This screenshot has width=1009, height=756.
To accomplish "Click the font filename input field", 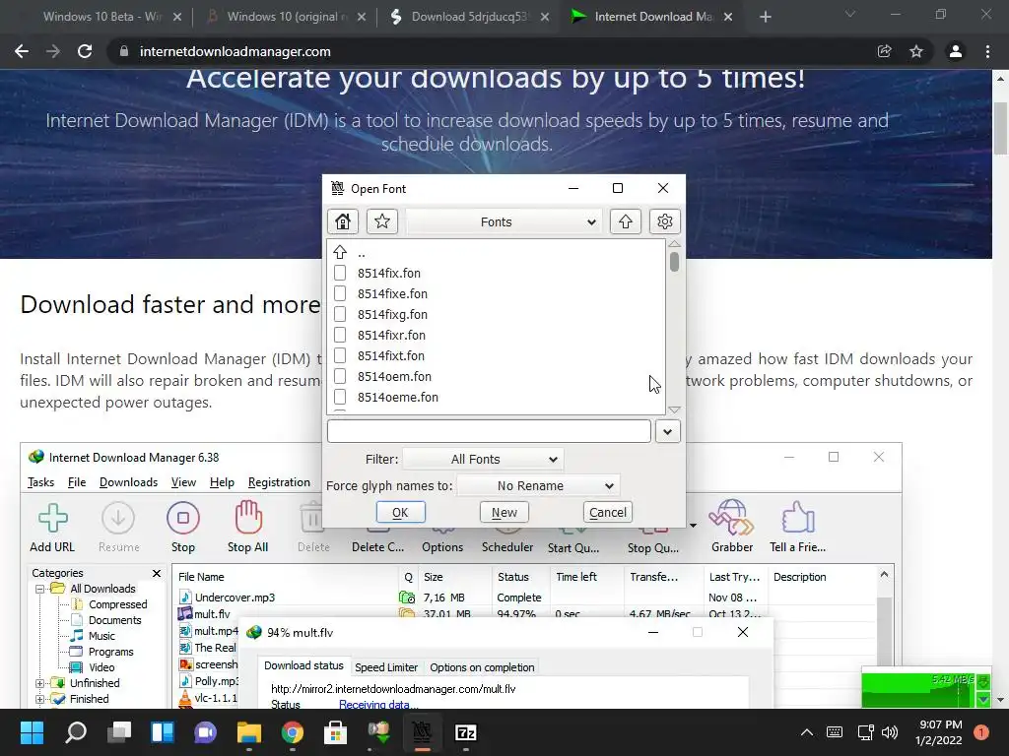I will (x=489, y=431).
